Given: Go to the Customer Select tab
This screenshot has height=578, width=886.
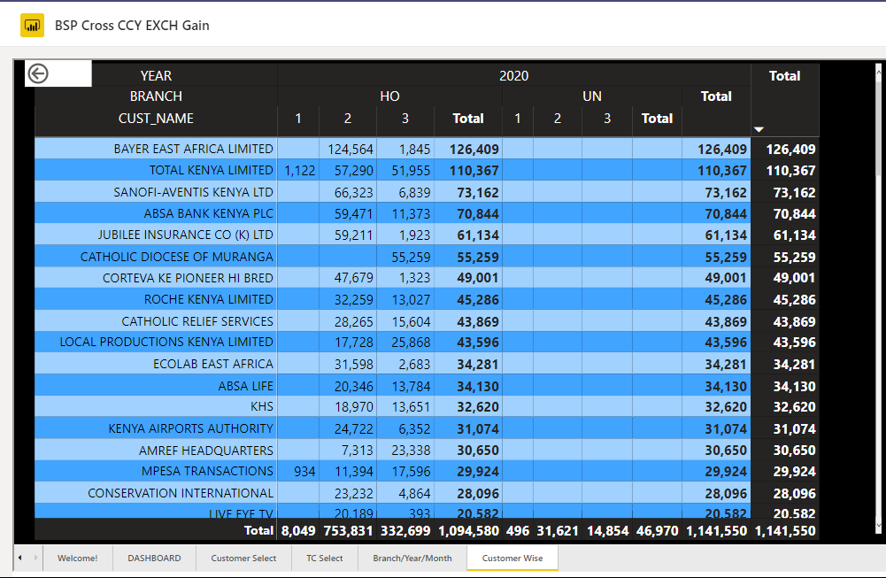Looking at the screenshot, I should click(243, 558).
